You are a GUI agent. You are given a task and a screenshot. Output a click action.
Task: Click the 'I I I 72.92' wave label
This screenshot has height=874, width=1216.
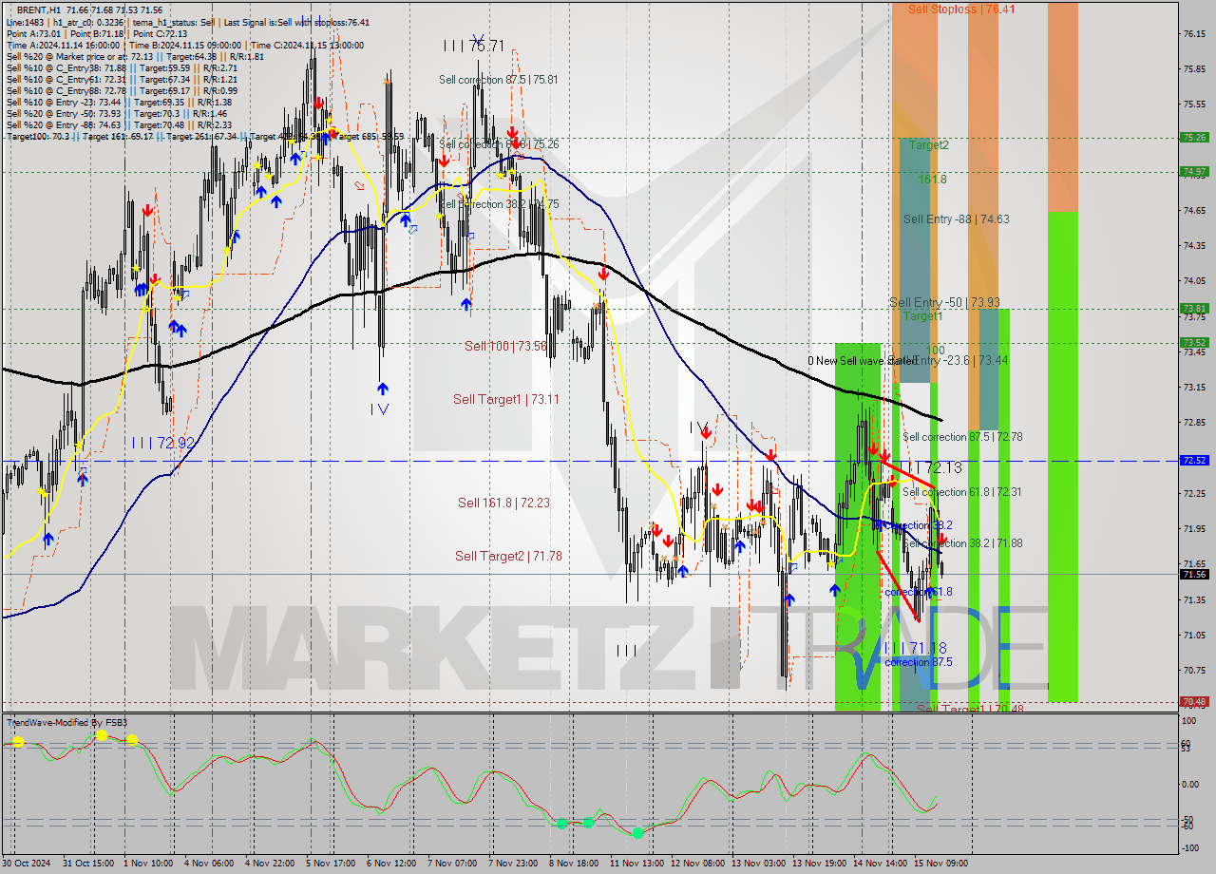pos(162,443)
